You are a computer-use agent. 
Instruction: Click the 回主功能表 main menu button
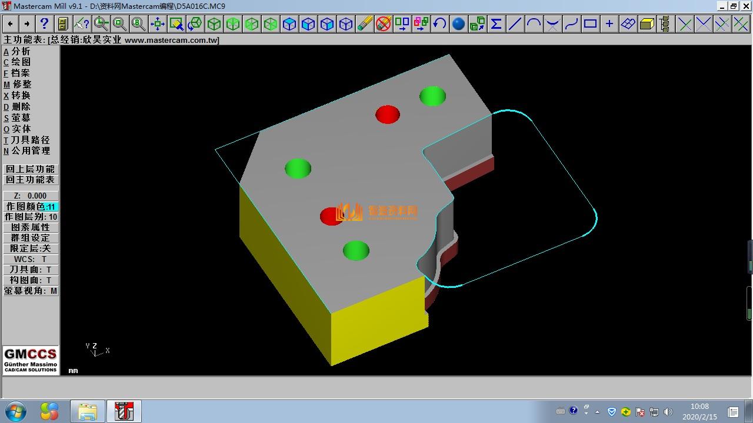pyautogui.click(x=31, y=180)
